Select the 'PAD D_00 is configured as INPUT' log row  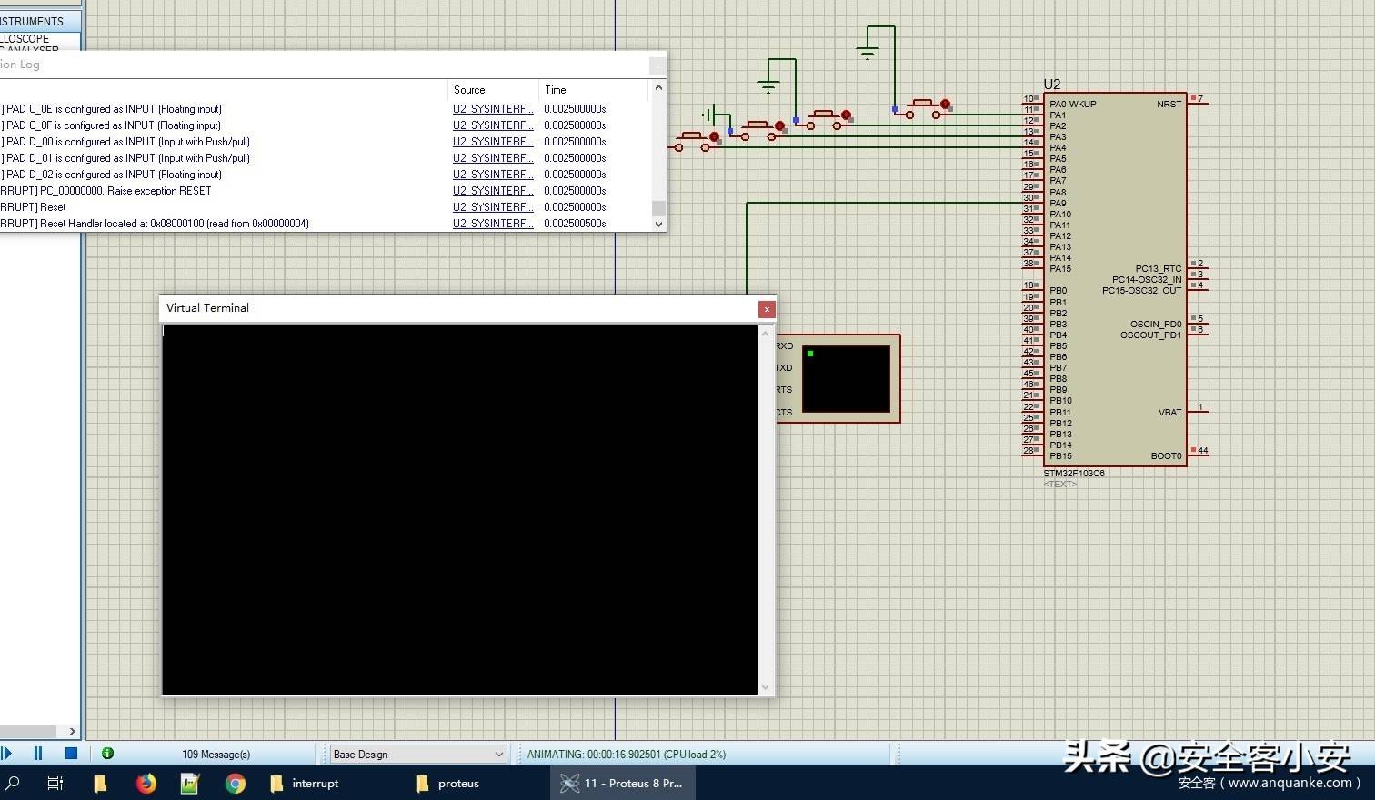[125, 142]
